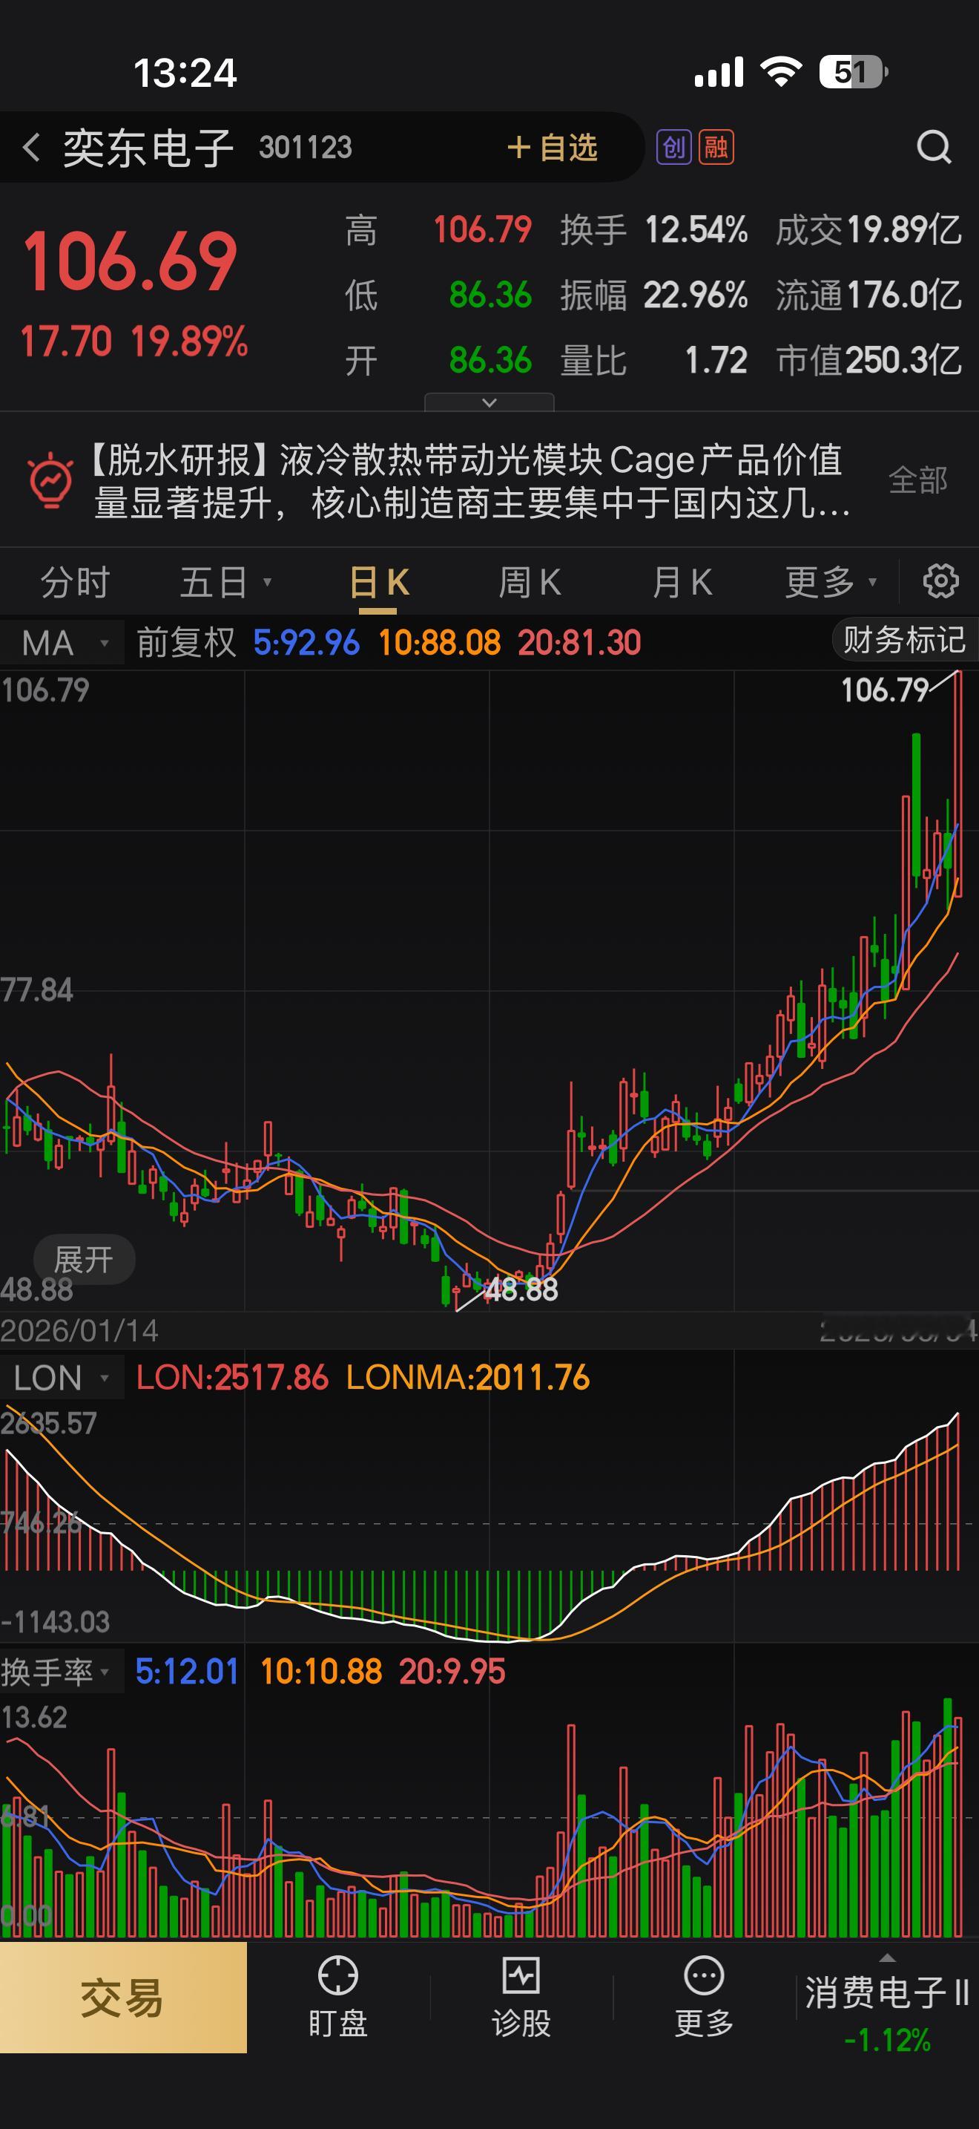
Task: Tap stock name 奕东电子
Action: pyautogui.click(x=148, y=148)
